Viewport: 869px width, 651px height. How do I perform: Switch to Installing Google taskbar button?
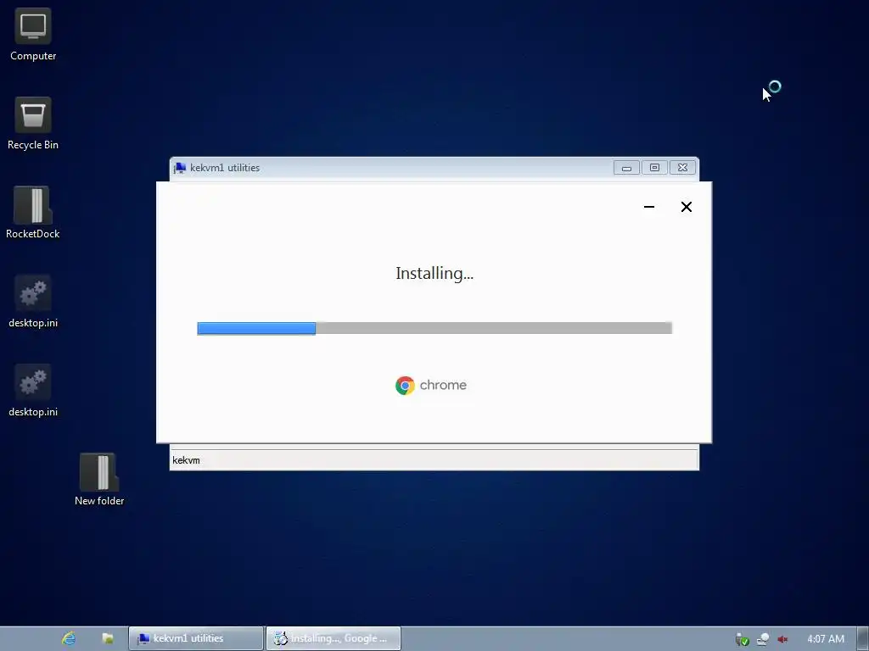coord(333,638)
